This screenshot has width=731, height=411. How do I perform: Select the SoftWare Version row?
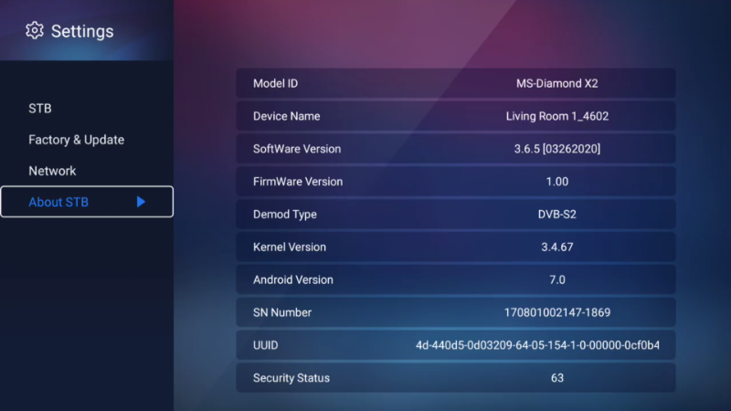click(455, 149)
